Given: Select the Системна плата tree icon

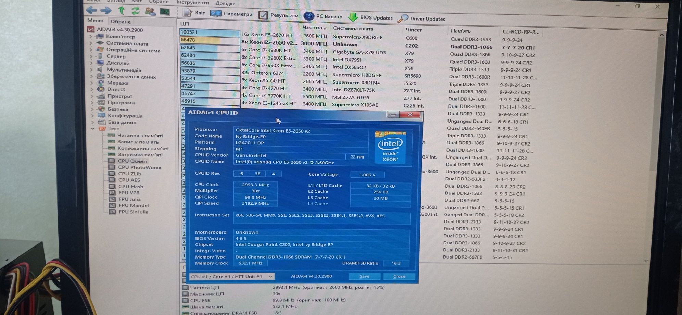Looking at the screenshot, I should (100, 43).
